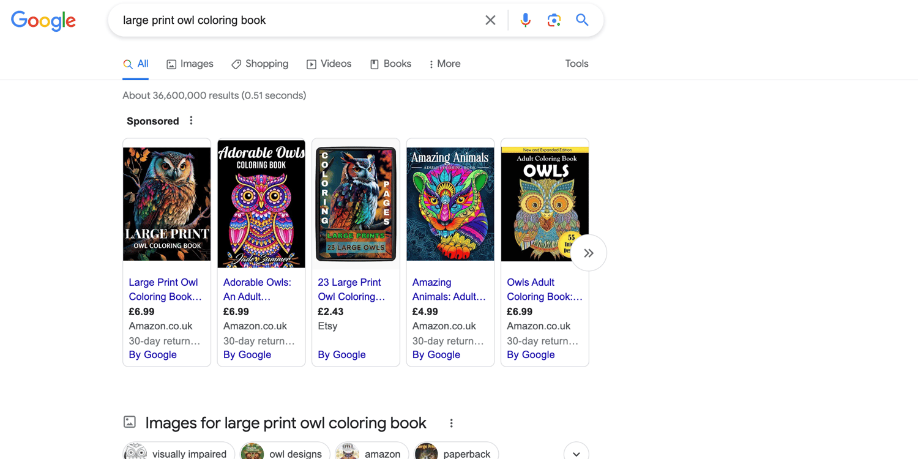
Task: Open the More search categories dropdown
Action: pos(444,64)
